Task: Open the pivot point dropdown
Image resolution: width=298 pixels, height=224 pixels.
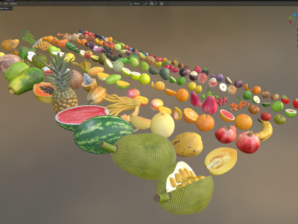Action: 147,4
